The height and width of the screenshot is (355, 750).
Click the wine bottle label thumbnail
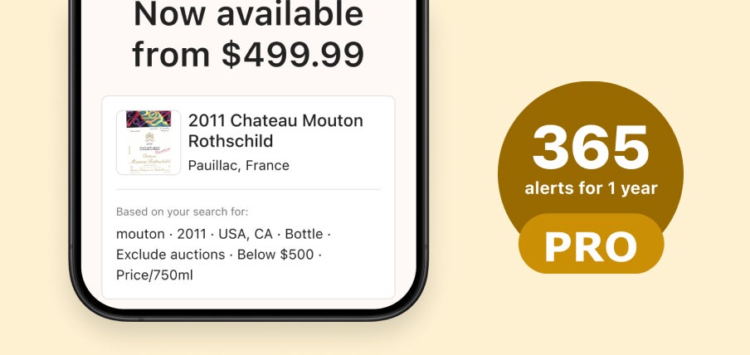point(149,143)
